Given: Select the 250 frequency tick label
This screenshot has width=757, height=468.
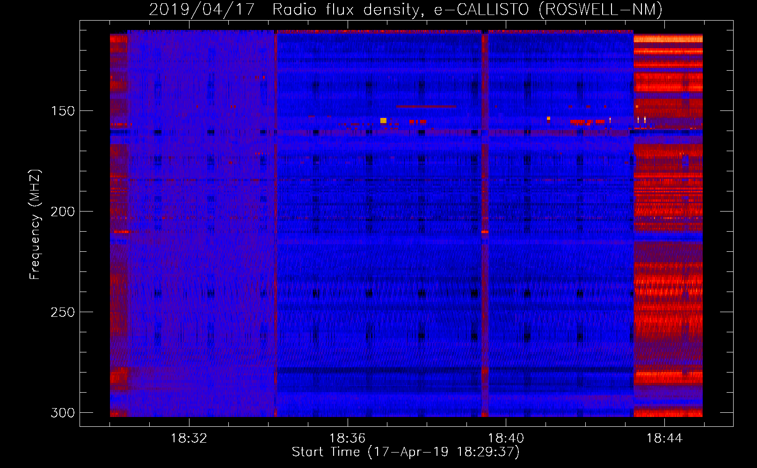Looking at the screenshot, I should pyautogui.click(x=63, y=312).
